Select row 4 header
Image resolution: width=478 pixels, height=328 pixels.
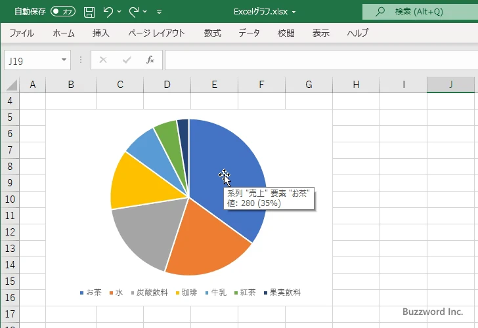point(10,101)
